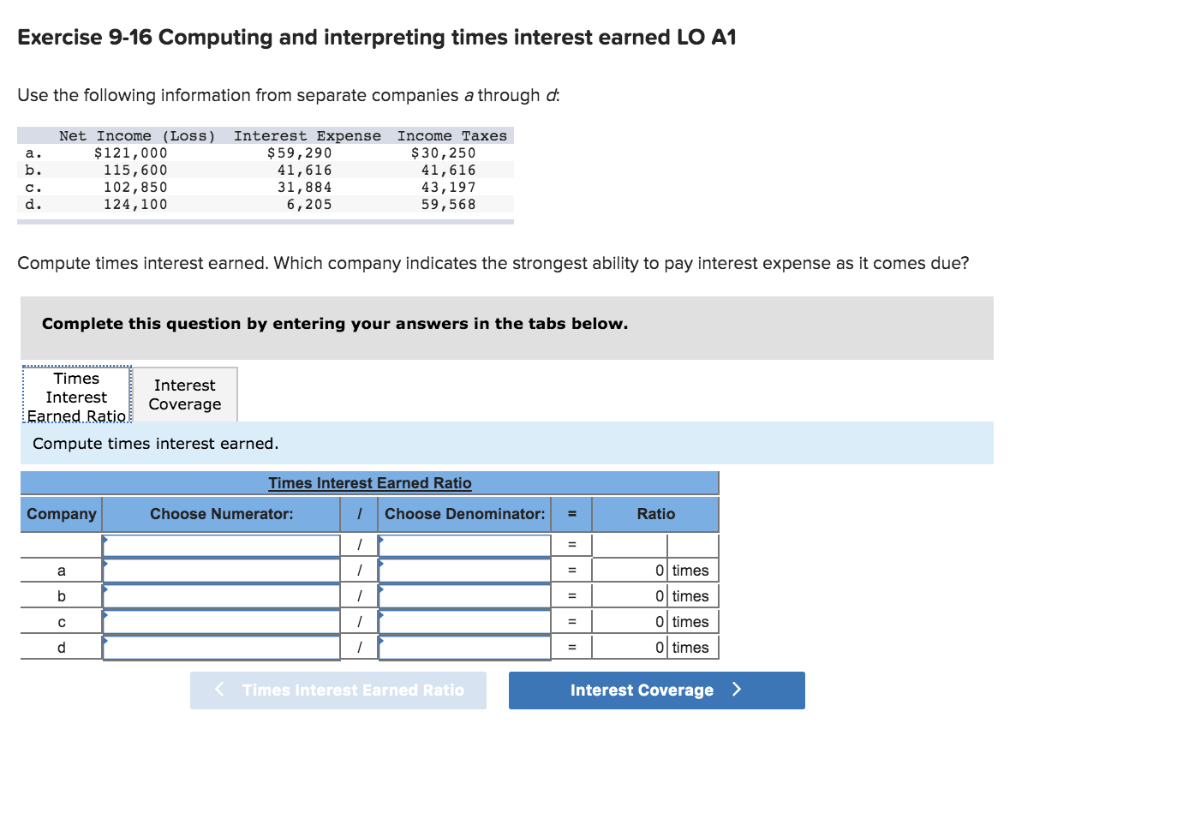This screenshot has width=1201, height=819.
Task: Open the denominator dropdown for company b
Action: pyautogui.click(x=465, y=595)
